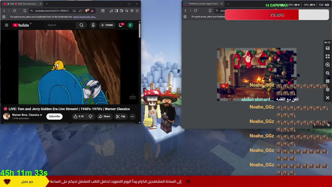The width and height of the screenshot is (332, 187).
Task: Click the Share button under the video
Action: tap(104, 116)
